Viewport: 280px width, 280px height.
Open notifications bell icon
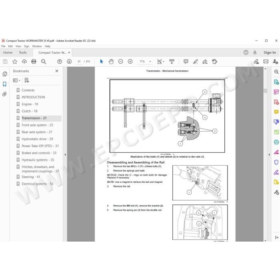(x=255, y=52)
